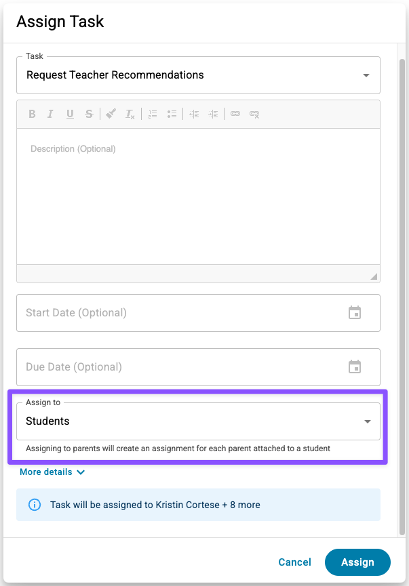
Task: Expand the More details section
Action: (x=52, y=472)
